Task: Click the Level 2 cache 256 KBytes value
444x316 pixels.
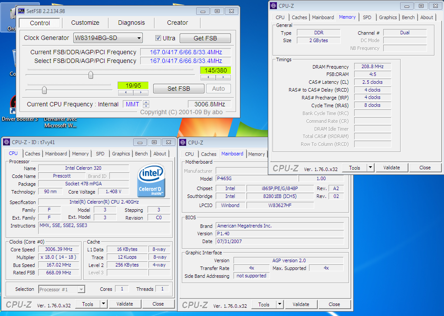Action: coord(127,265)
